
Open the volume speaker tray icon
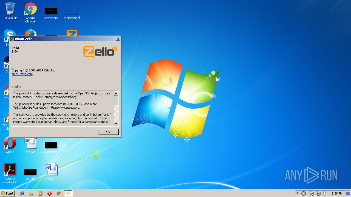point(325,193)
